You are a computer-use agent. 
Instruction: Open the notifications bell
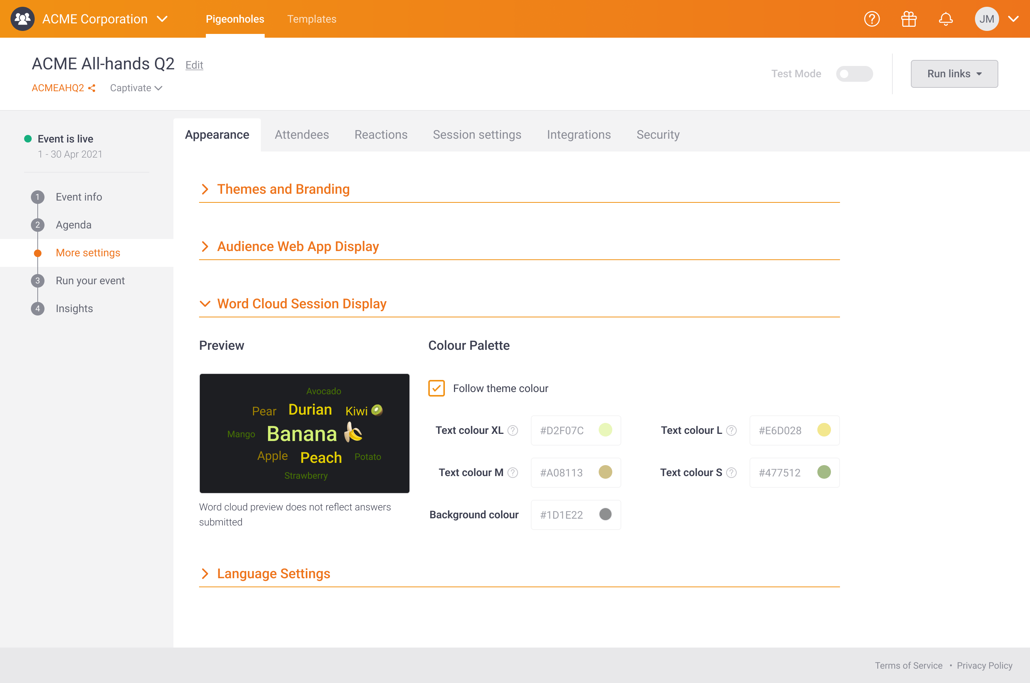click(946, 19)
